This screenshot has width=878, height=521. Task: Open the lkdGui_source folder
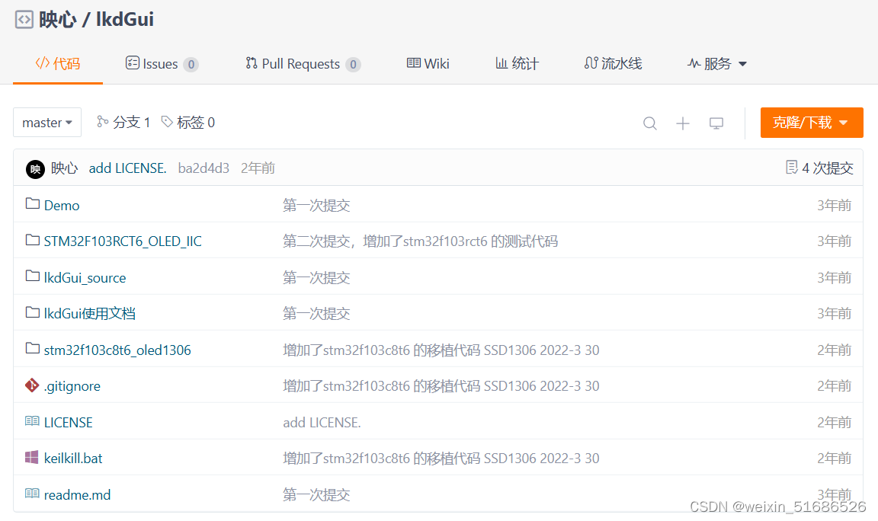click(85, 277)
